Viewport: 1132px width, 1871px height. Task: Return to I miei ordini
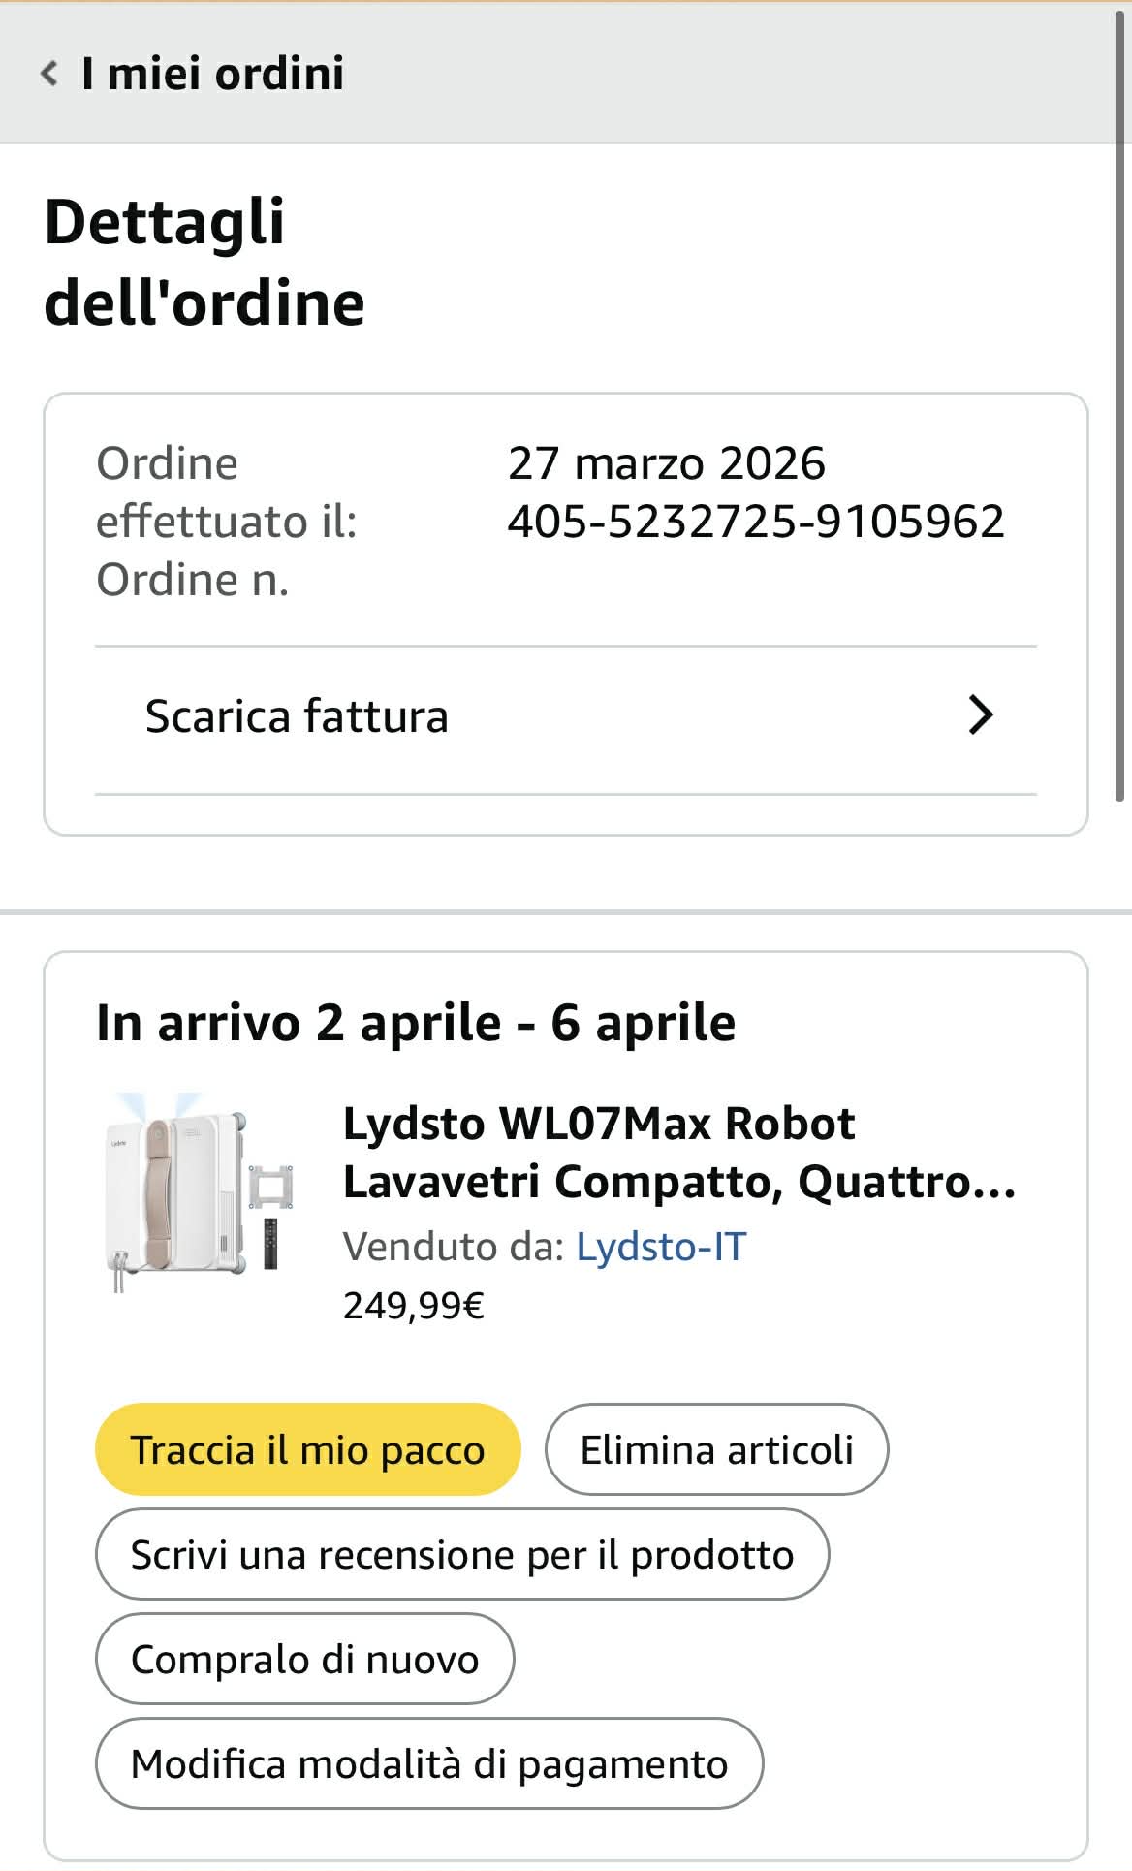pos(212,74)
